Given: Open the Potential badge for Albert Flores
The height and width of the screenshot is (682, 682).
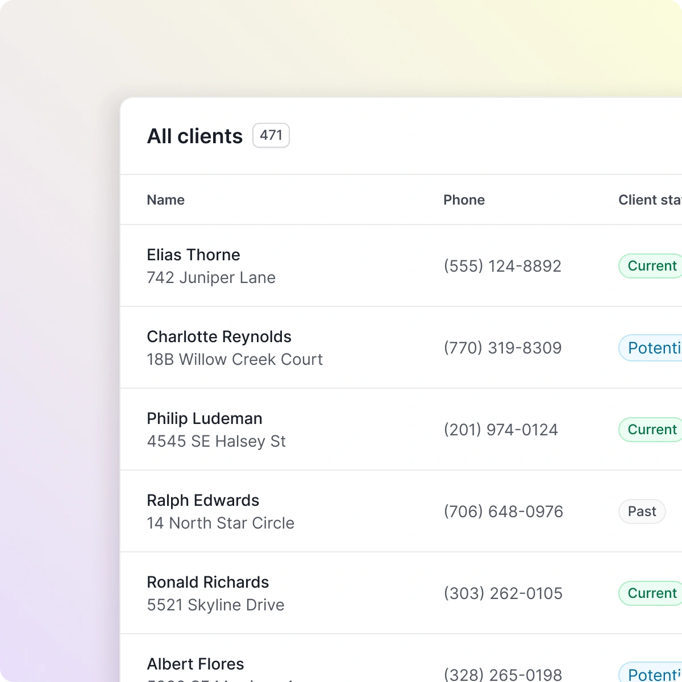Looking at the screenshot, I should click(x=654, y=675).
